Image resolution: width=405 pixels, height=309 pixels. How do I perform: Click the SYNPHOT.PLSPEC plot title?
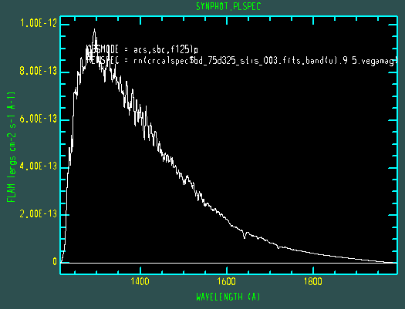pyautogui.click(x=228, y=6)
